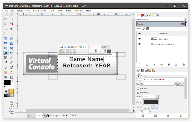The height and width of the screenshot is (122, 192).
Task: Click Size field in tool options
Action: point(157,84)
